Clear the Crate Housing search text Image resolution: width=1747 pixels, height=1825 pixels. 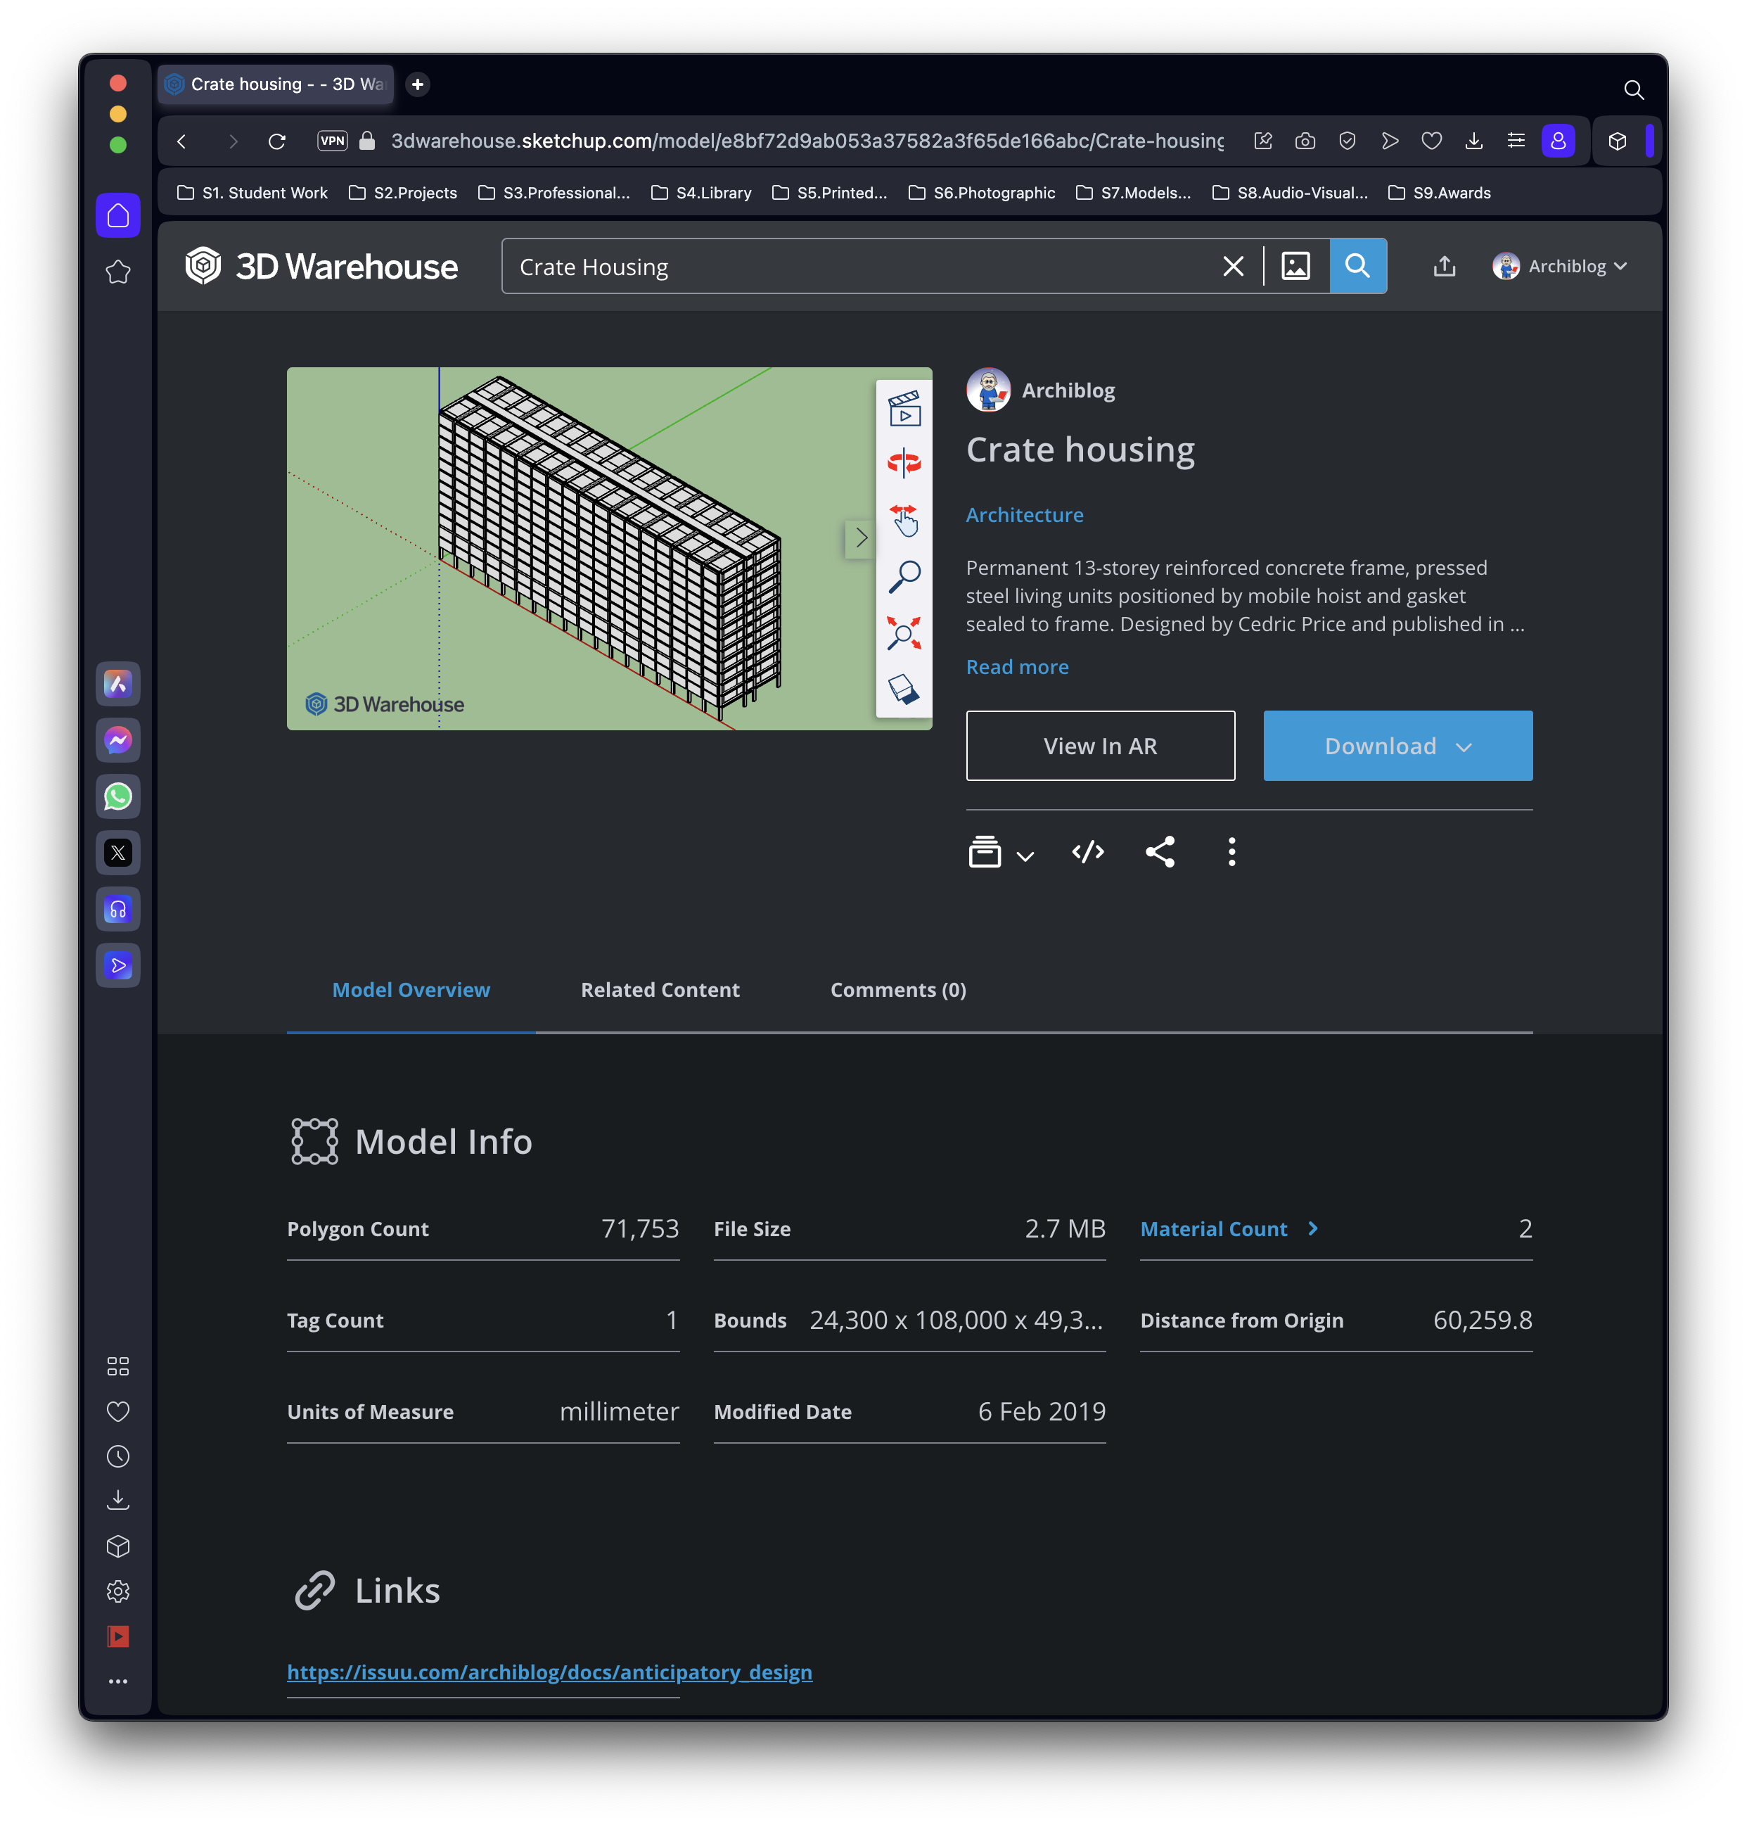(1232, 267)
